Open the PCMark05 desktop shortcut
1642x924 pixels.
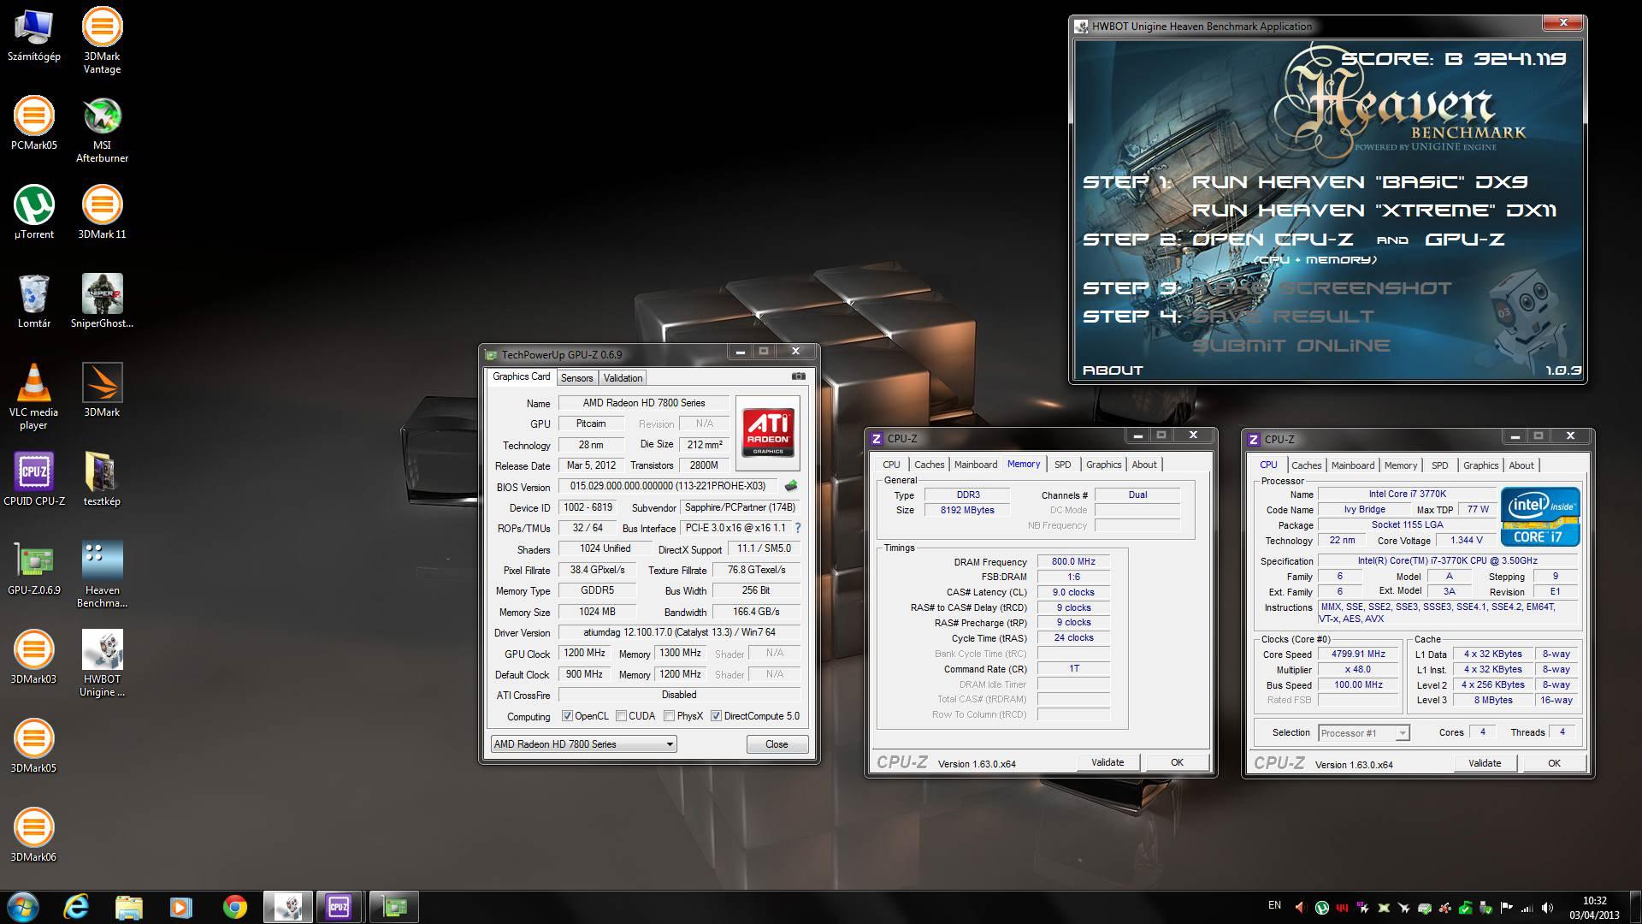click(x=34, y=124)
